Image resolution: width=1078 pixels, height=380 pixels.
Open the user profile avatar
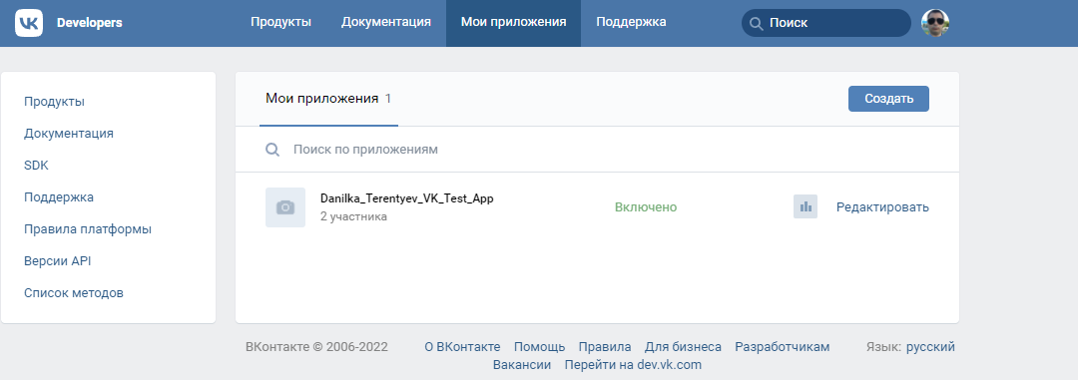click(x=935, y=23)
